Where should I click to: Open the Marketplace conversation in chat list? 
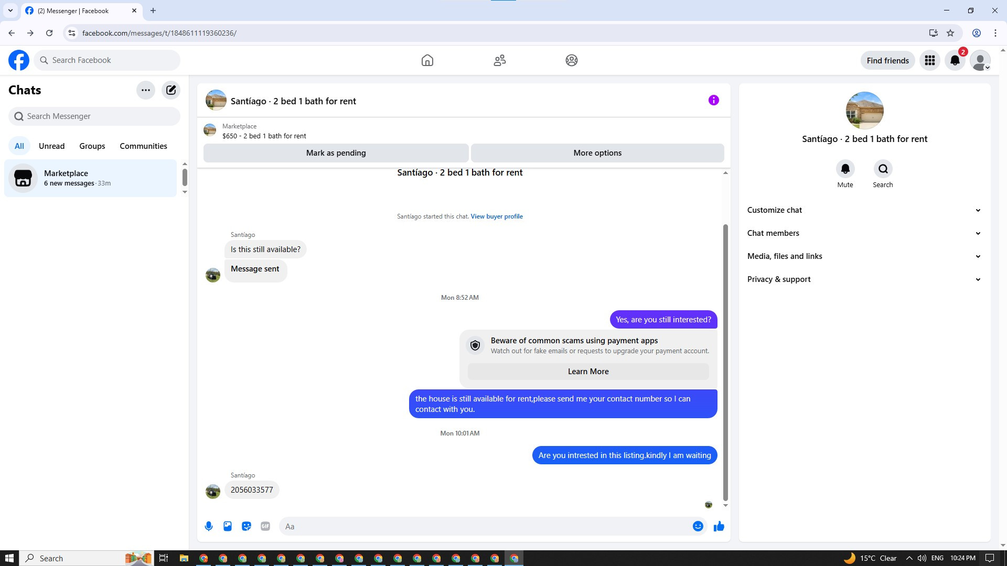(91, 178)
